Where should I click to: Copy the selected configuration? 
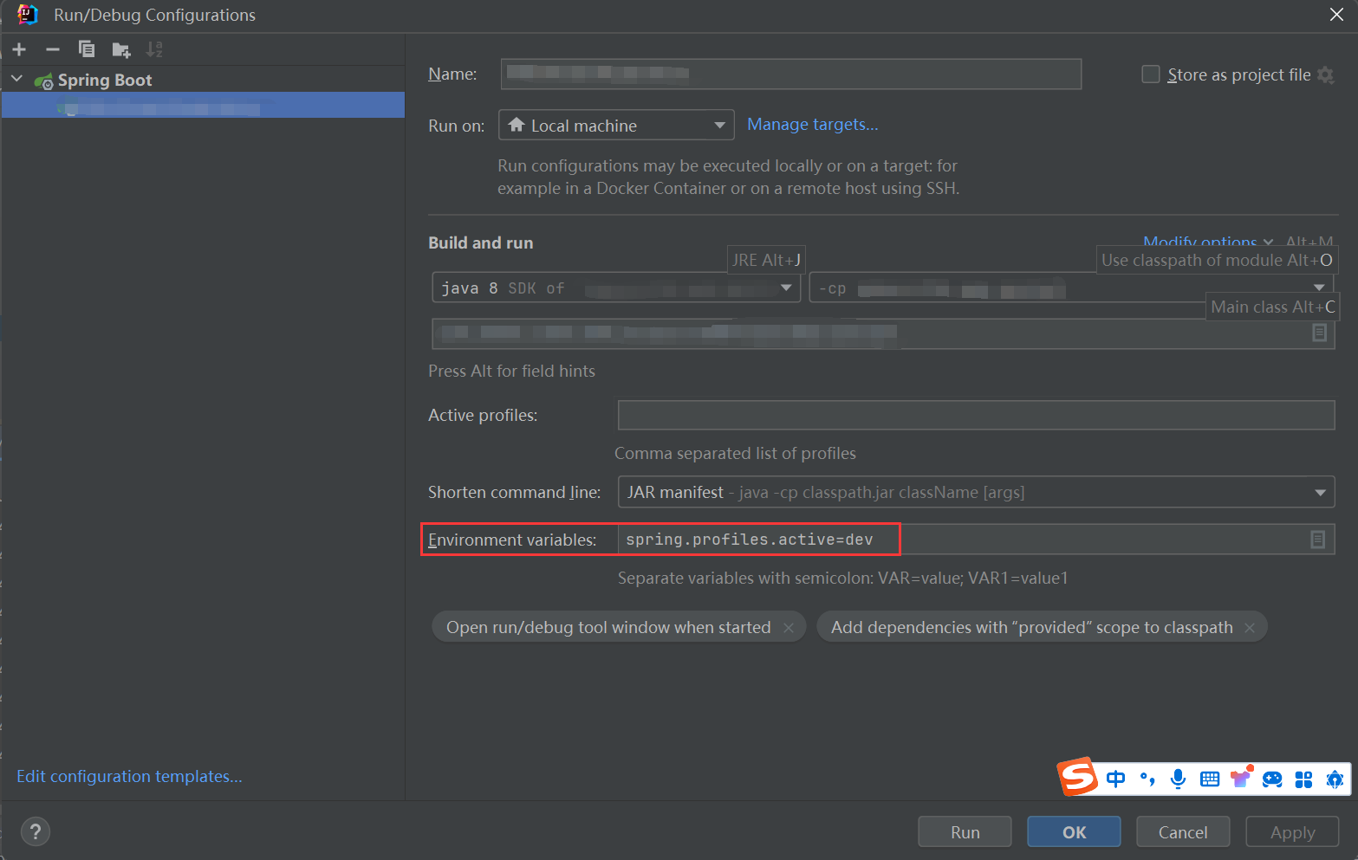pos(87,49)
